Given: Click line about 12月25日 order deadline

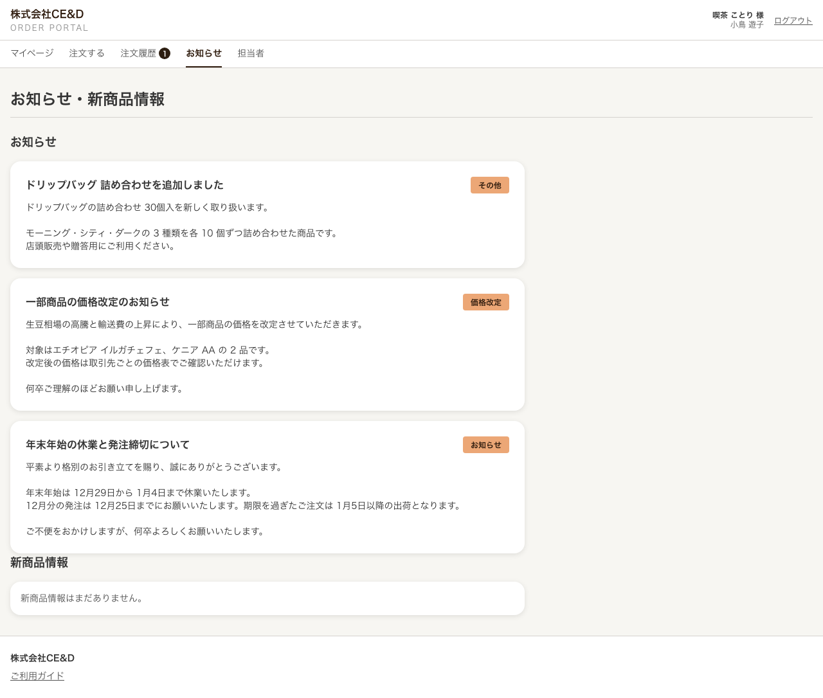Looking at the screenshot, I should pyautogui.click(x=245, y=506).
